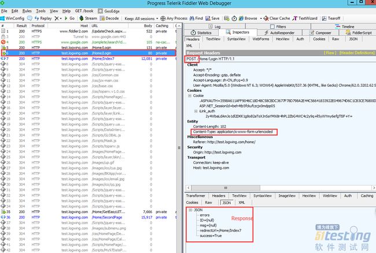Click the Referer header line
Viewport: 376px width, 253px height.
coord(224,142)
